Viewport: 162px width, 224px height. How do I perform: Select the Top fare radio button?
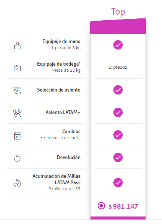coord(101,206)
